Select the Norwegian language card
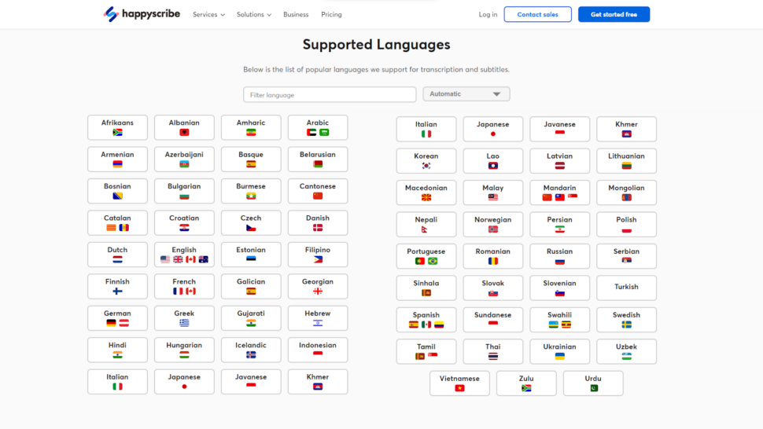 [x=493, y=224]
